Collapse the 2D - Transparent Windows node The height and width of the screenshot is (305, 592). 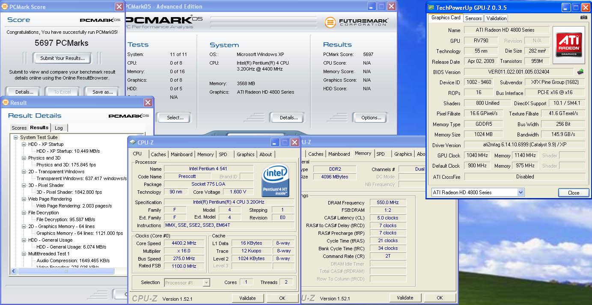[24, 172]
